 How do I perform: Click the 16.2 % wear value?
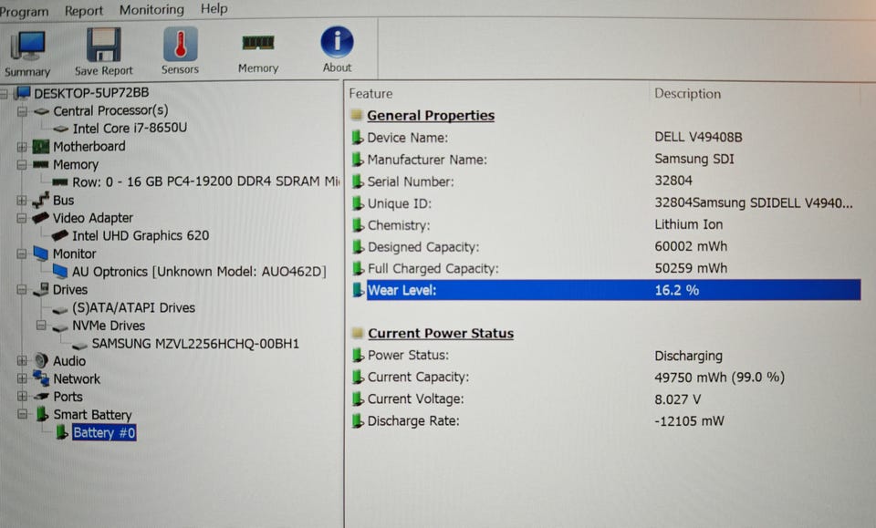click(x=676, y=290)
